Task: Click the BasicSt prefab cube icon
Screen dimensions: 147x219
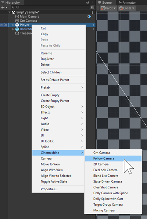Action: click(17, 29)
